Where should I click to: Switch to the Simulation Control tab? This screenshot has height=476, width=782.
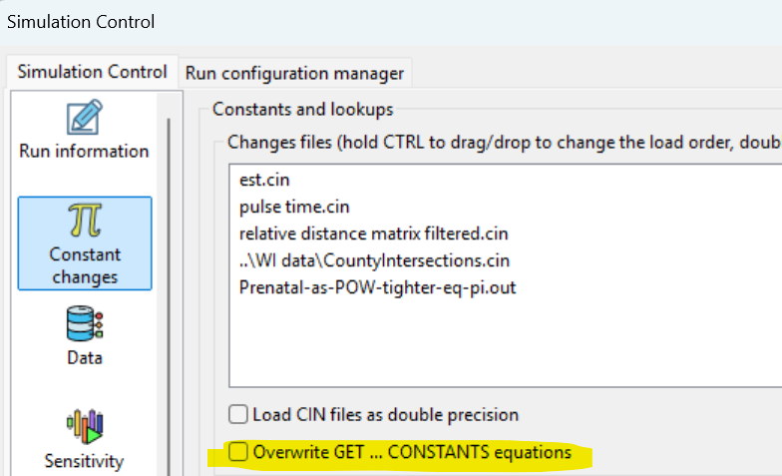pos(92,72)
